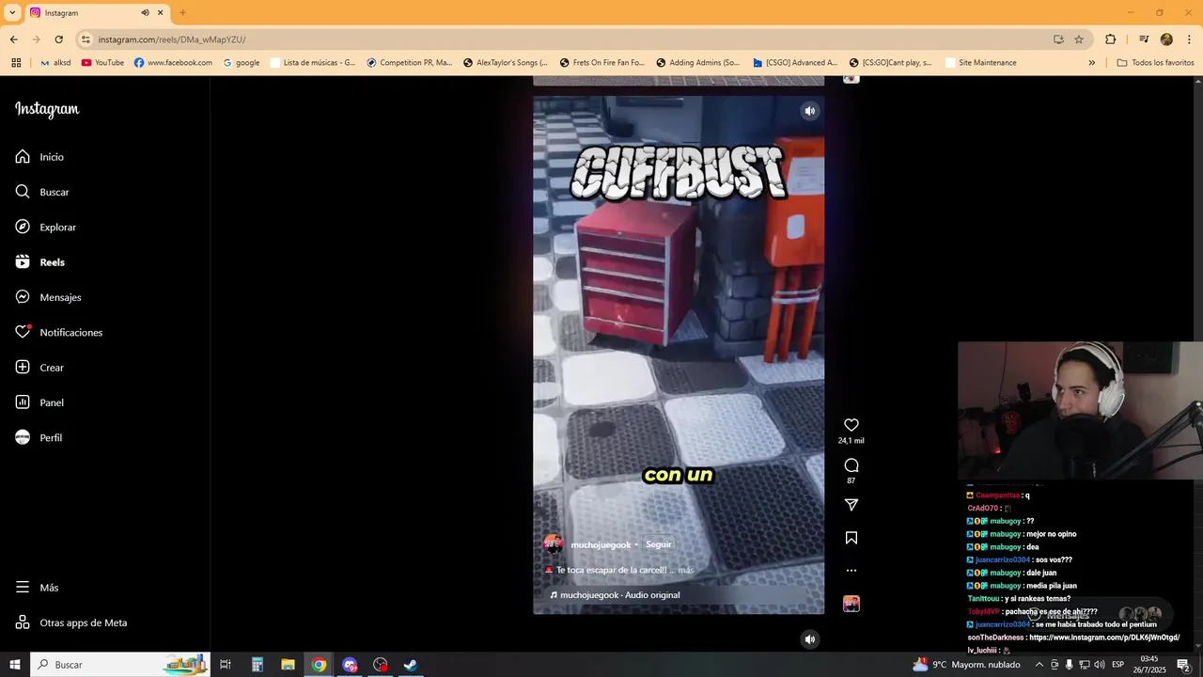Select the Instagram browser tab
Image resolution: width=1203 pixels, height=677 pixels.
click(x=96, y=13)
